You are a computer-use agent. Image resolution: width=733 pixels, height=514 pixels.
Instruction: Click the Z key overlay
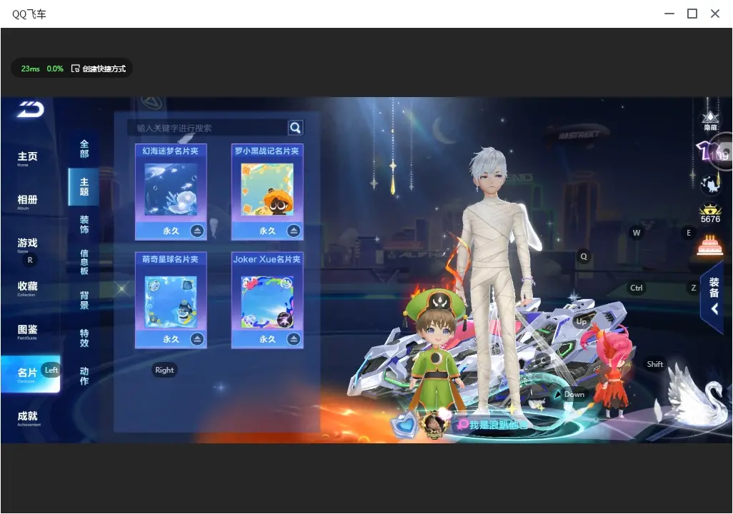point(693,288)
